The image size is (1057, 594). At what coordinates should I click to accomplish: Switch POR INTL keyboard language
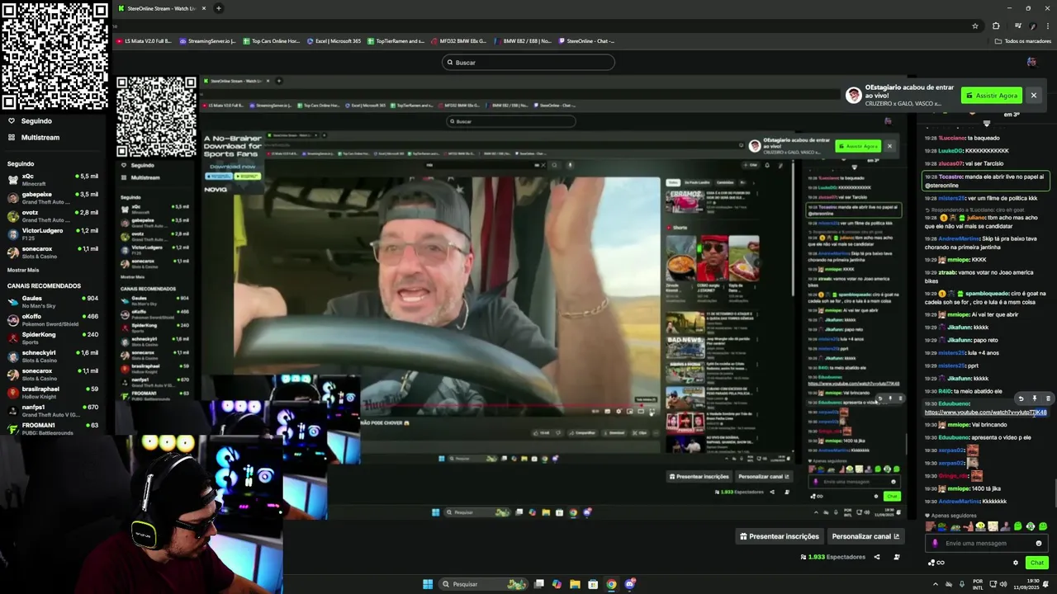click(978, 584)
